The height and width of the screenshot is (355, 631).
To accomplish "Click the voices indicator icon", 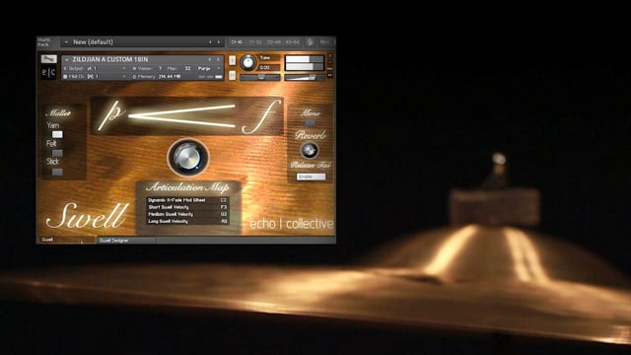I will pos(134,68).
